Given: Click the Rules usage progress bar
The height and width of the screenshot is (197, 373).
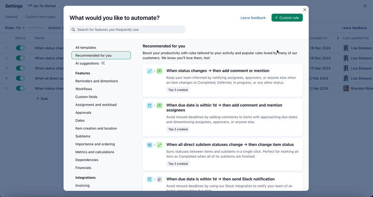Looking at the screenshot, I should 36,28.
